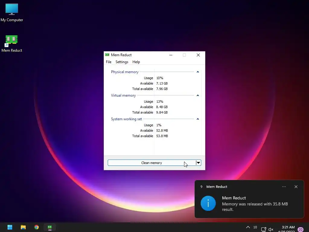This screenshot has height=232, width=309.
Task: Select the System working set header
Action: [x=126, y=119]
